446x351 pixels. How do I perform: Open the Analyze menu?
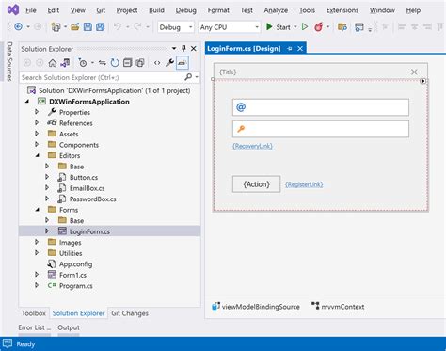point(276,10)
